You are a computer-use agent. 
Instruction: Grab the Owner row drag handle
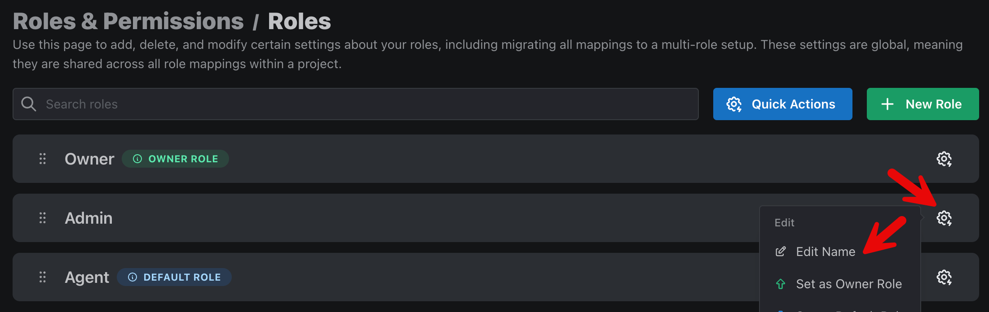(43, 159)
